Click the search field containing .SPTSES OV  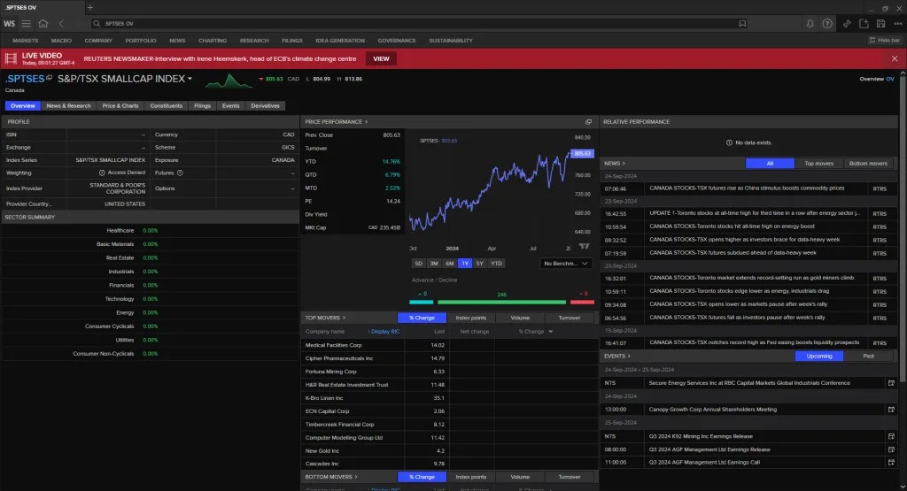[x=419, y=24]
